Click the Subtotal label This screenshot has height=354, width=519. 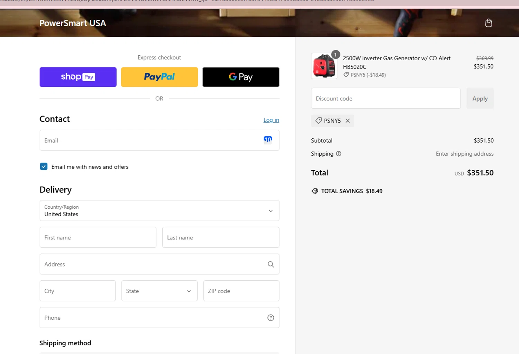[x=322, y=140]
